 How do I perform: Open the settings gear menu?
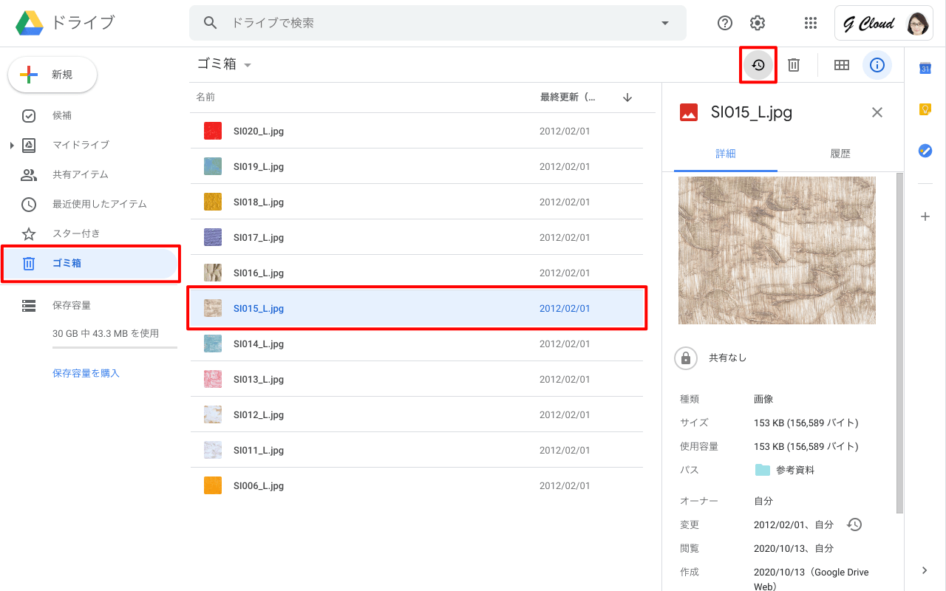point(758,23)
